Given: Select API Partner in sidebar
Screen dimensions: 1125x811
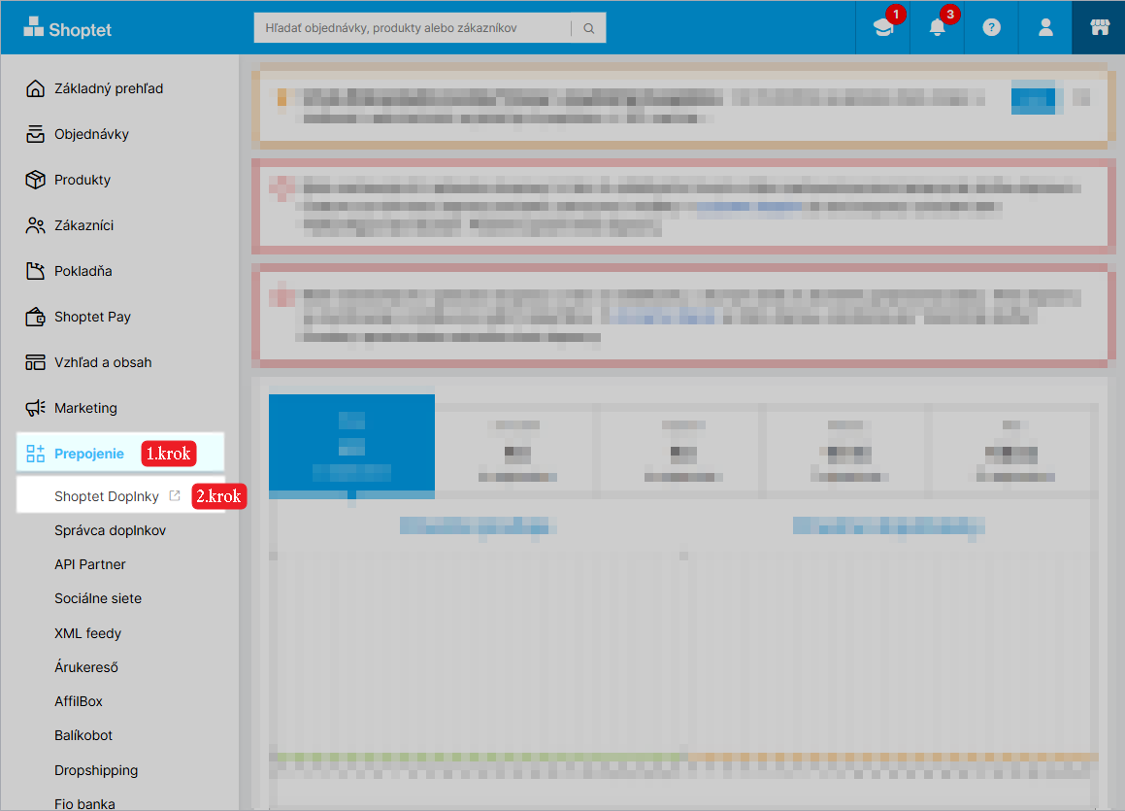Looking at the screenshot, I should [90, 564].
